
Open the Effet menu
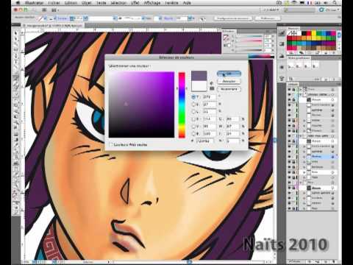(135, 3)
